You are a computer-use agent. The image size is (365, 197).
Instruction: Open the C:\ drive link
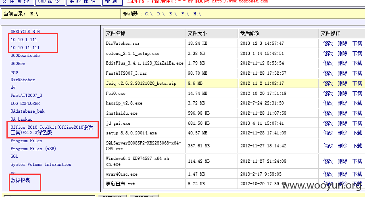pos(149,14)
